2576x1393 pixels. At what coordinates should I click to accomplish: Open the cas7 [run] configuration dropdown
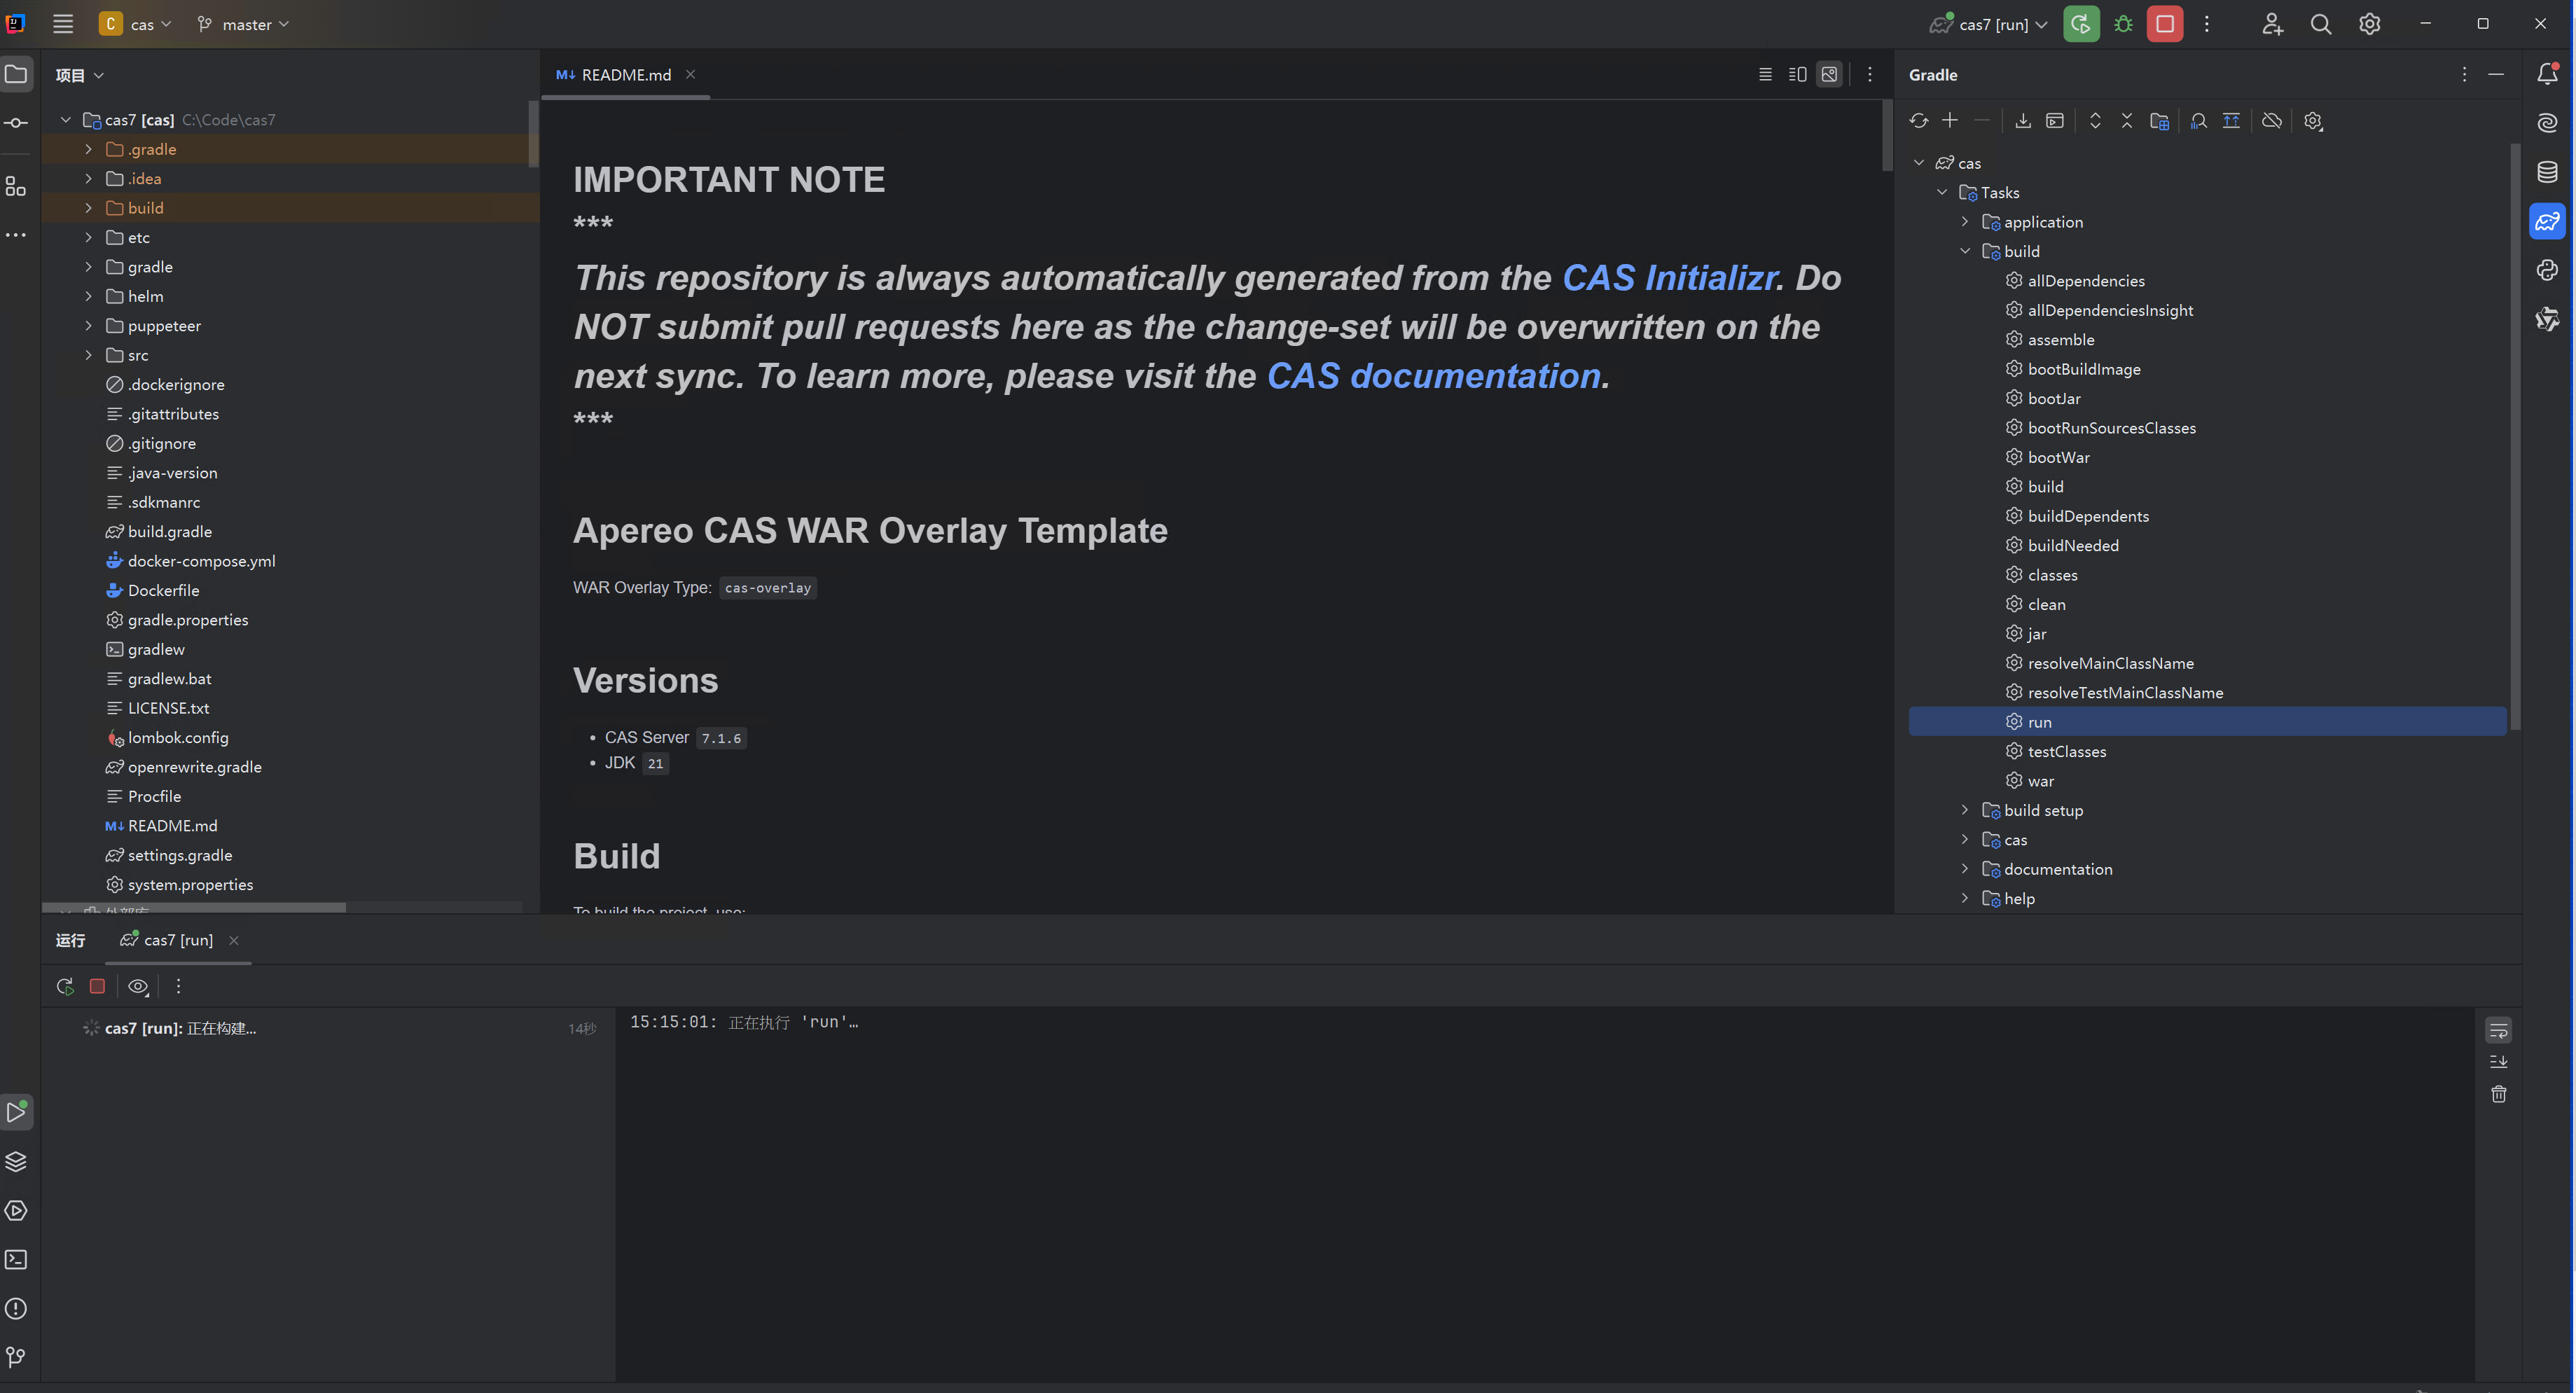click(x=1989, y=24)
